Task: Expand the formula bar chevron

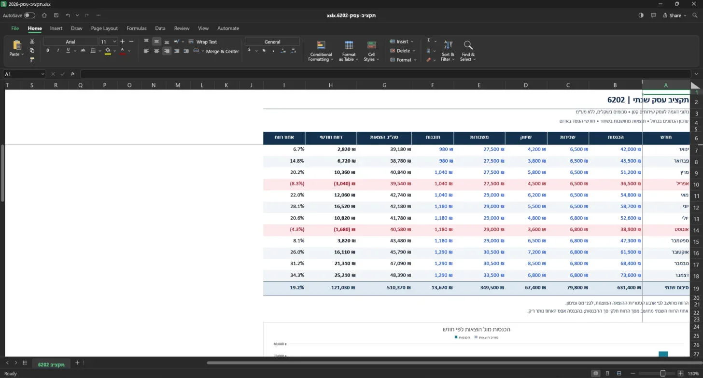Action: [696, 74]
